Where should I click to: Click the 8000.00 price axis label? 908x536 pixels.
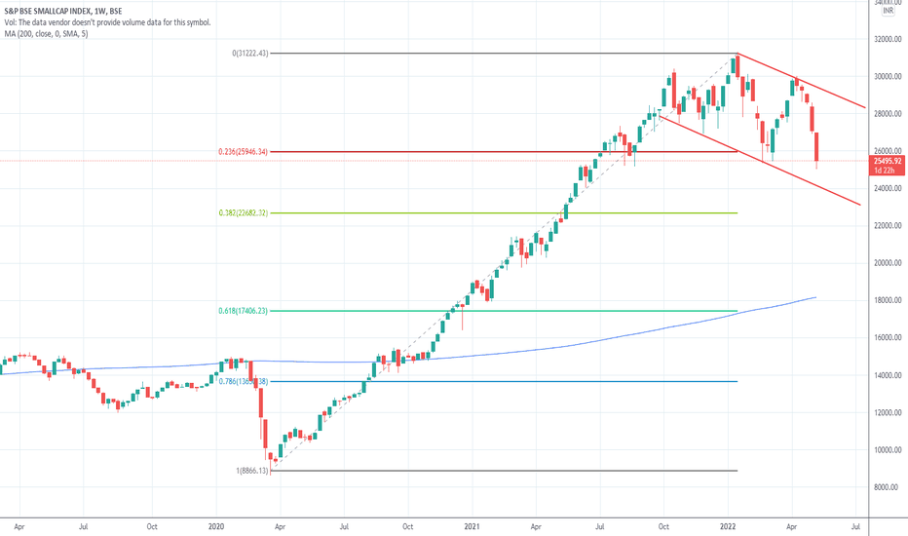pos(888,487)
